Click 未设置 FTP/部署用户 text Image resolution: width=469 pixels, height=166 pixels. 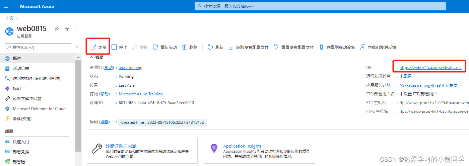418,94
